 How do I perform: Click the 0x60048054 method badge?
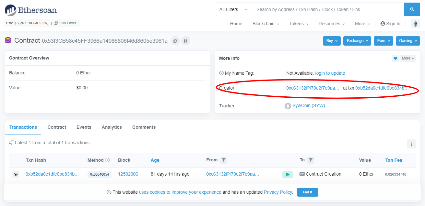pyautogui.click(x=100, y=174)
